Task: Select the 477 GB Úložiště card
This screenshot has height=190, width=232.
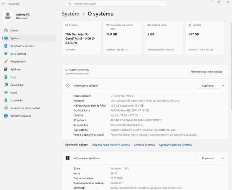Action: click(x=205, y=37)
